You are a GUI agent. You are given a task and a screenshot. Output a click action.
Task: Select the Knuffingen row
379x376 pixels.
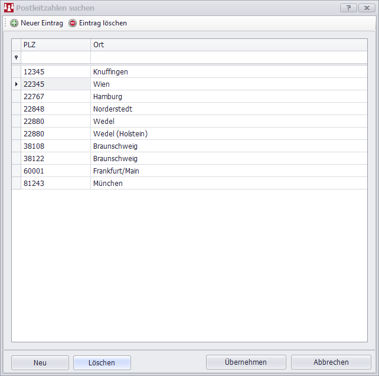(110, 72)
